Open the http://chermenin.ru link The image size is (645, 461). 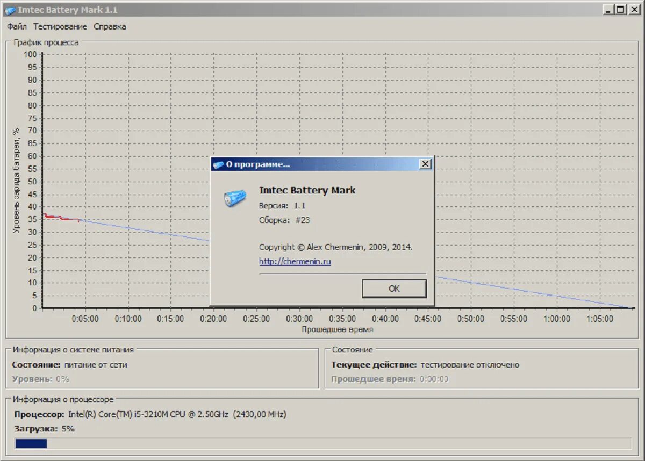(x=295, y=262)
